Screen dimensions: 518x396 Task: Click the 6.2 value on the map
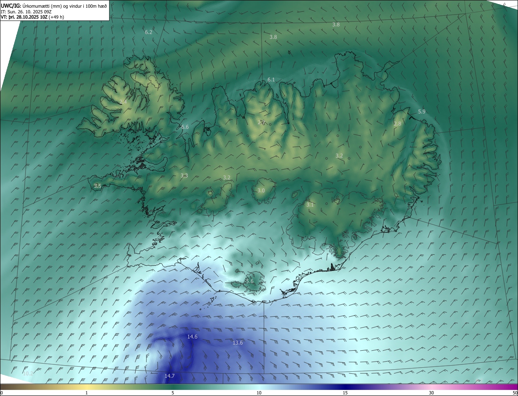pos(149,32)
